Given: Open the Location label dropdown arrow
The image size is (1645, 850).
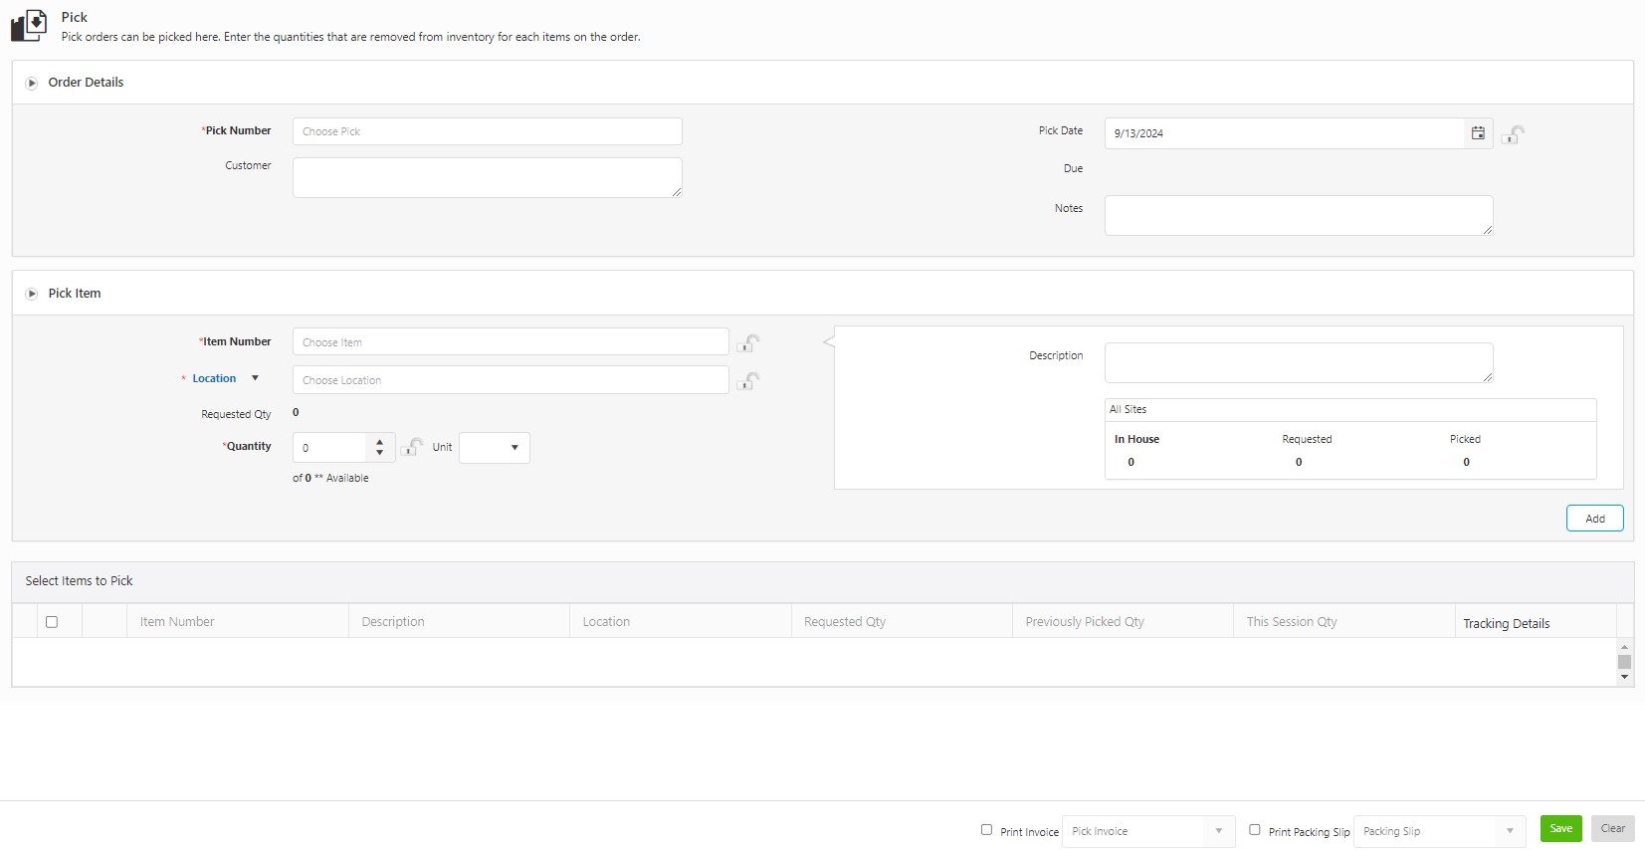Looking at the screenshot, I should tap(255, 378).
